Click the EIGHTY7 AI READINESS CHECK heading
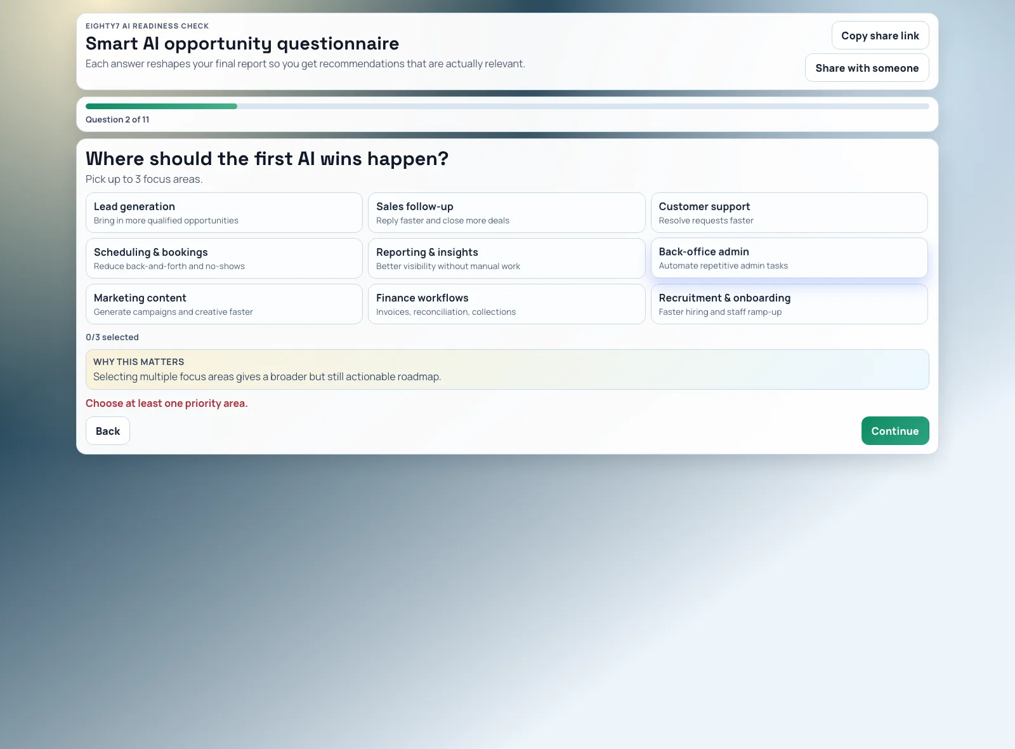This screenshot has height=749, width=1015. 147,26
